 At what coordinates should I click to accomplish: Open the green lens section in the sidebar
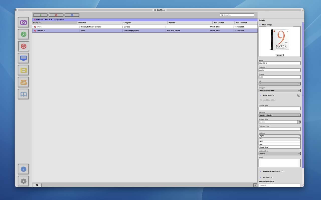(23, 34)
